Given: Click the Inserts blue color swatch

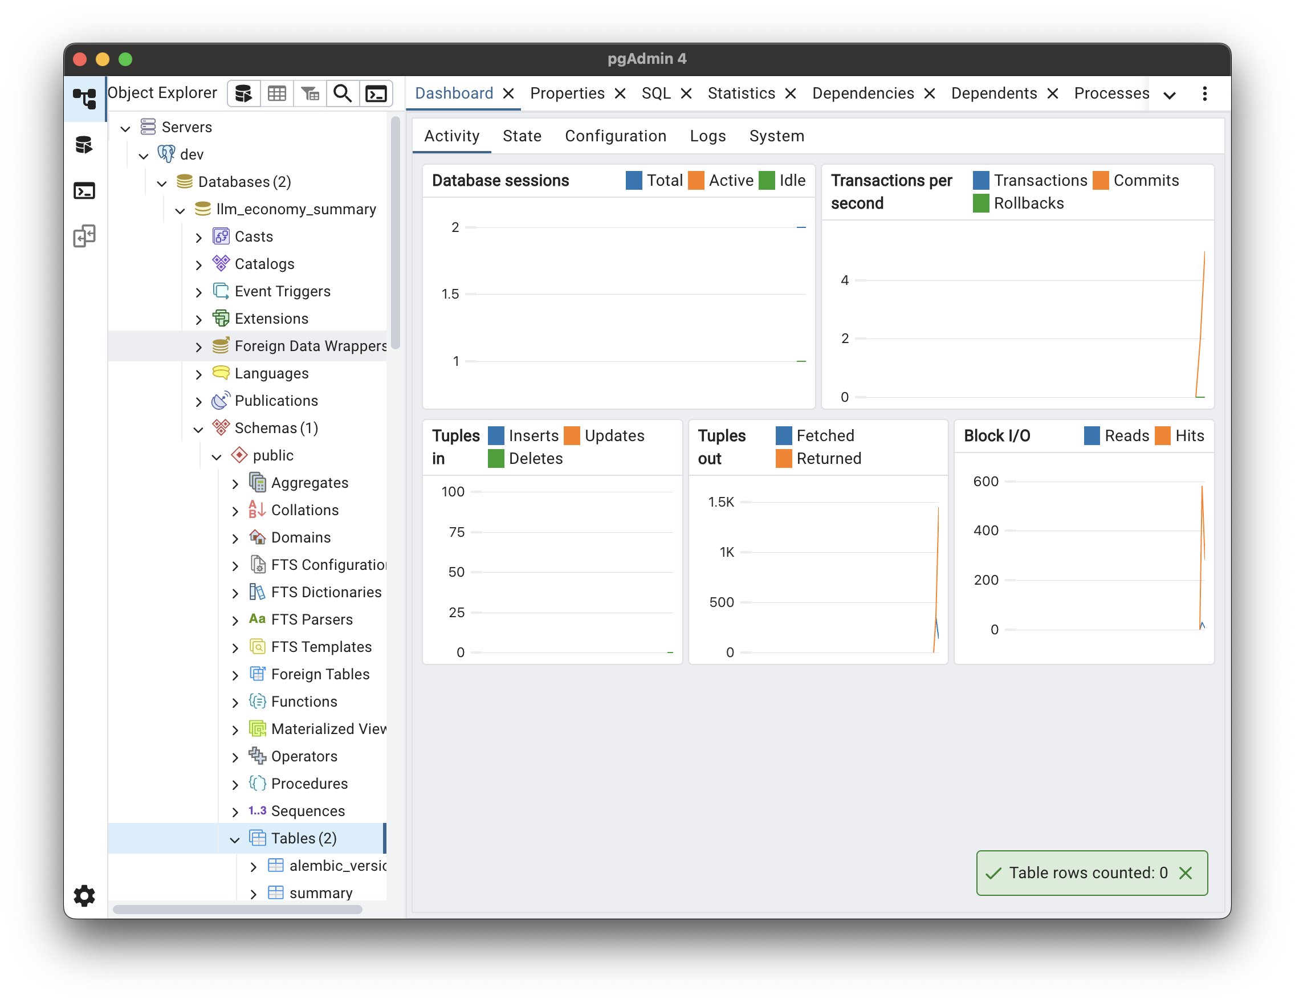Looking at the screenshot, I should 496,436.
